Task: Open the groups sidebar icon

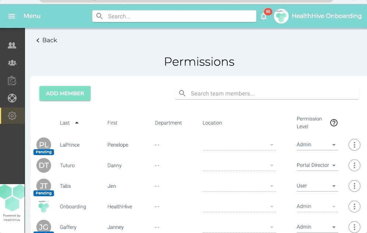Action: click(x=12, y=63)
